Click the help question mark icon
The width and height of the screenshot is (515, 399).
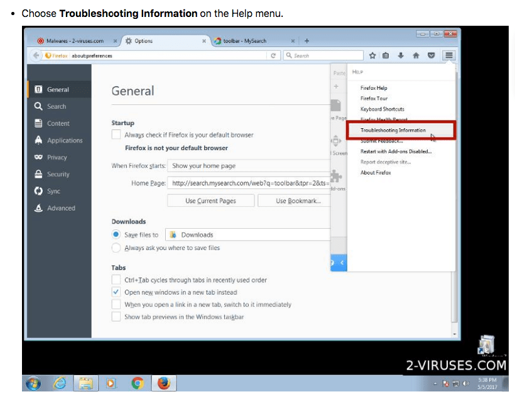click(x=332, y=262)
